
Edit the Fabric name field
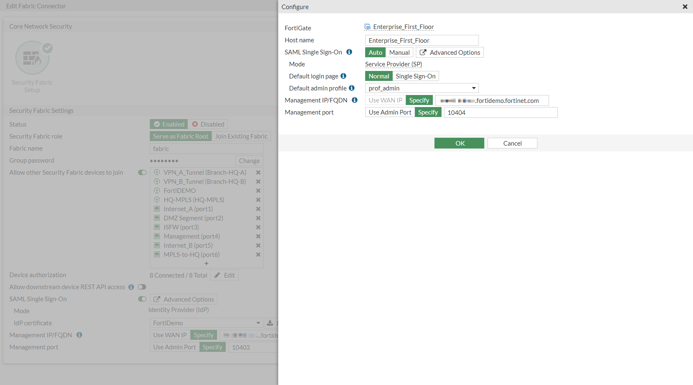pyautogui.click(x=207, y=149)
